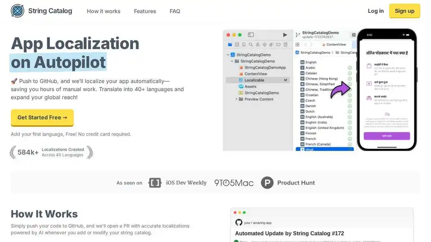Viewport: 431px width, 242px height.
Task: Select the StringCatalogDemoApp file
Action: tap(262, 68)
